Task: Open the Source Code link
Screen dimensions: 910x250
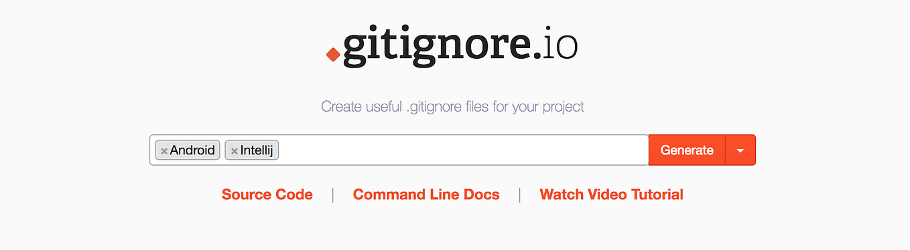Action: pyautogui.click(x=267, y=195)
